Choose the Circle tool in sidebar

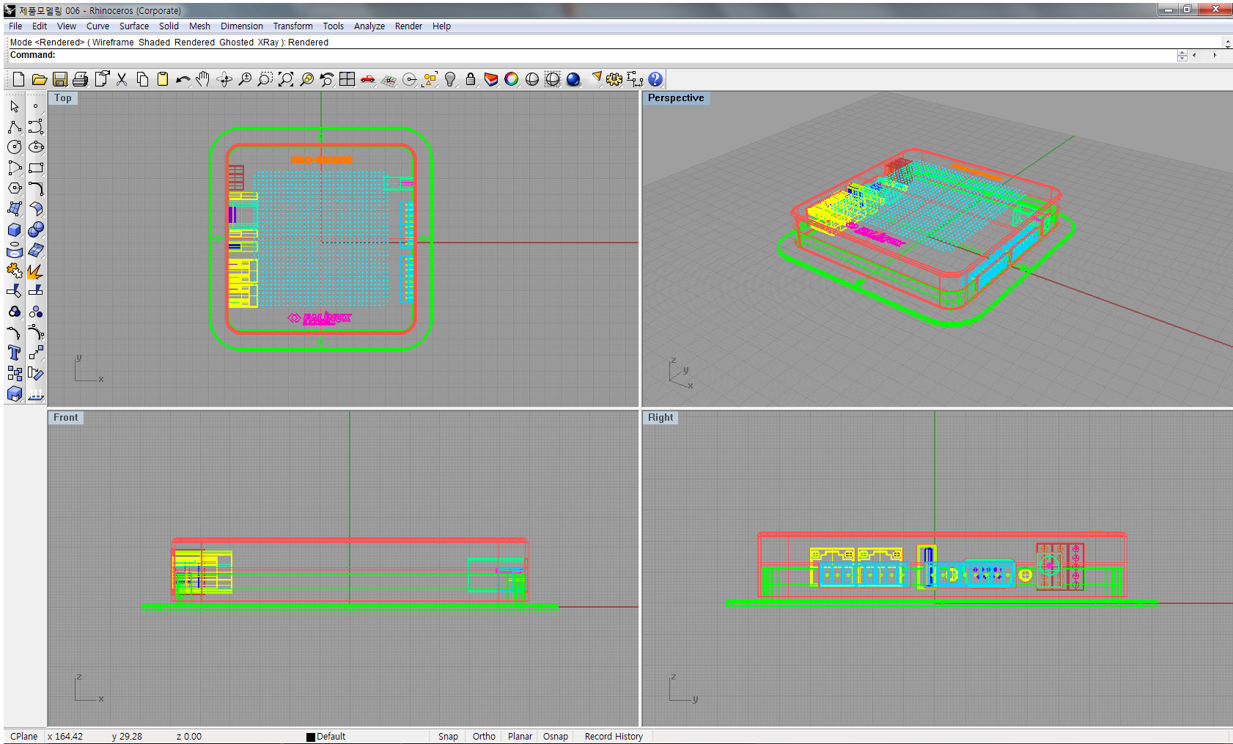point(15,147)
